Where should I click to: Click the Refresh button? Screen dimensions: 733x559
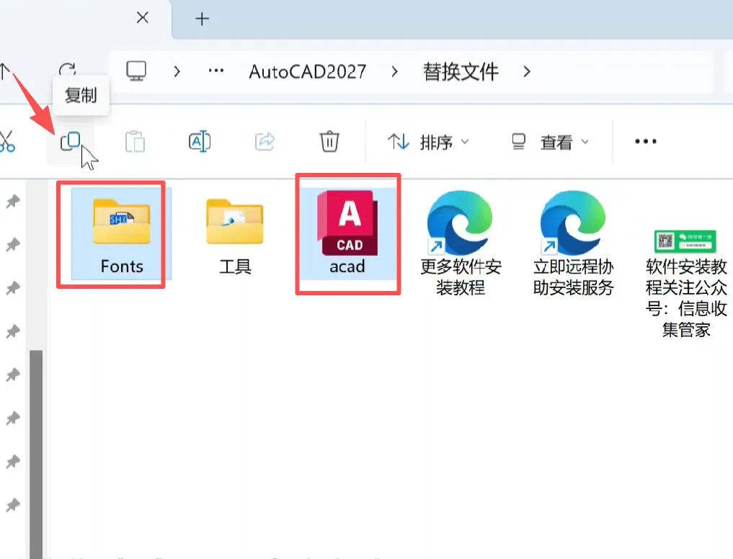click(x=67, y=71)
